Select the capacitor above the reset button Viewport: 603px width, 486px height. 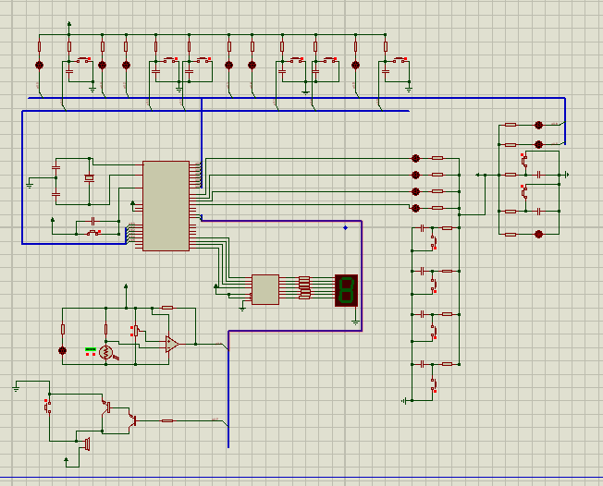coord(92,221)
